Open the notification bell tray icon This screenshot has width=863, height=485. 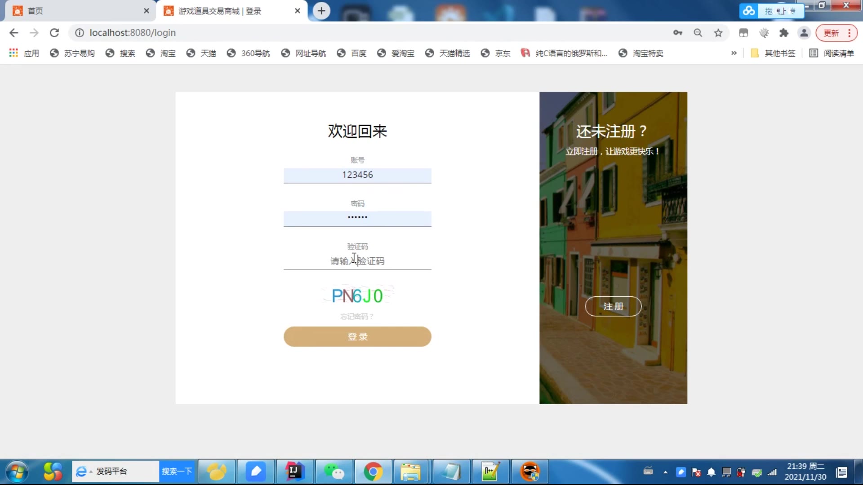pos(711,472)
